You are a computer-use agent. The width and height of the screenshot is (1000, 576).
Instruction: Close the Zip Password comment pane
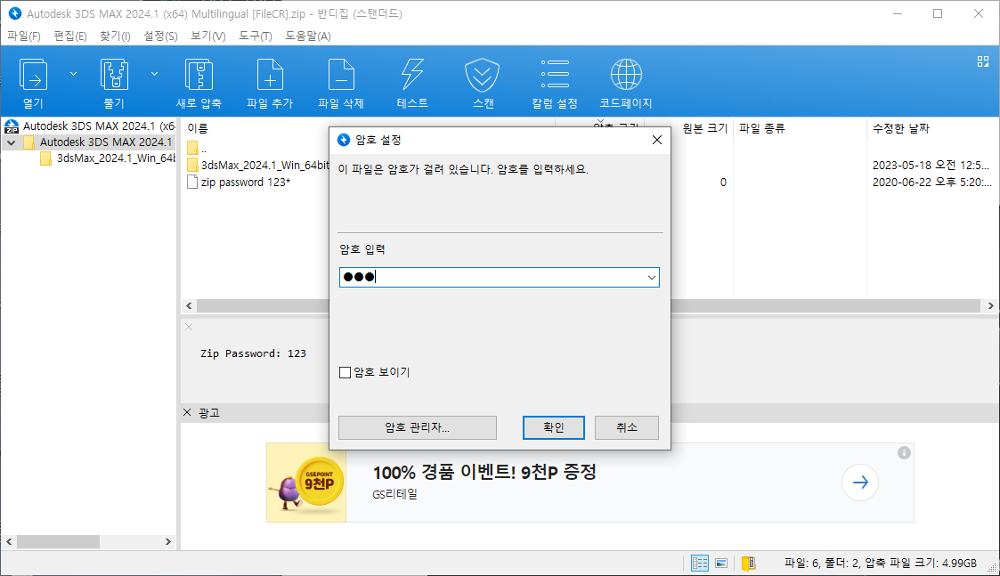189,327
